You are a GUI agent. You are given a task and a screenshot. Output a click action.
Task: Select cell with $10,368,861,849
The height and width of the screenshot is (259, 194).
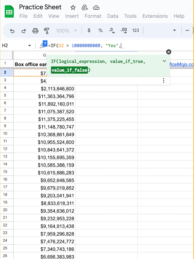point(44,134)
